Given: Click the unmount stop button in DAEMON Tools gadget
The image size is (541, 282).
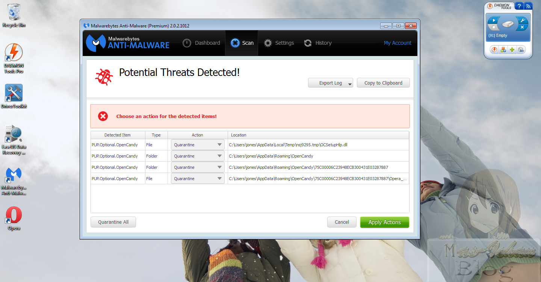Looking at the screenshot, I should (494, 27).
